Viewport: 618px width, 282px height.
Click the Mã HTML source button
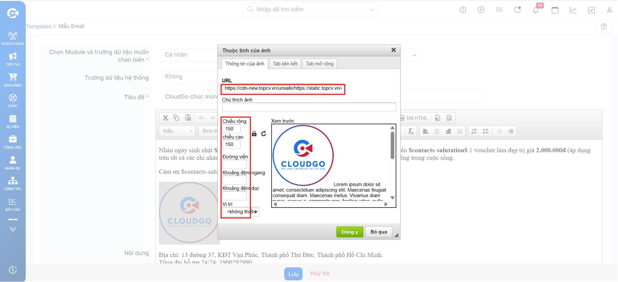pos(414,118)
